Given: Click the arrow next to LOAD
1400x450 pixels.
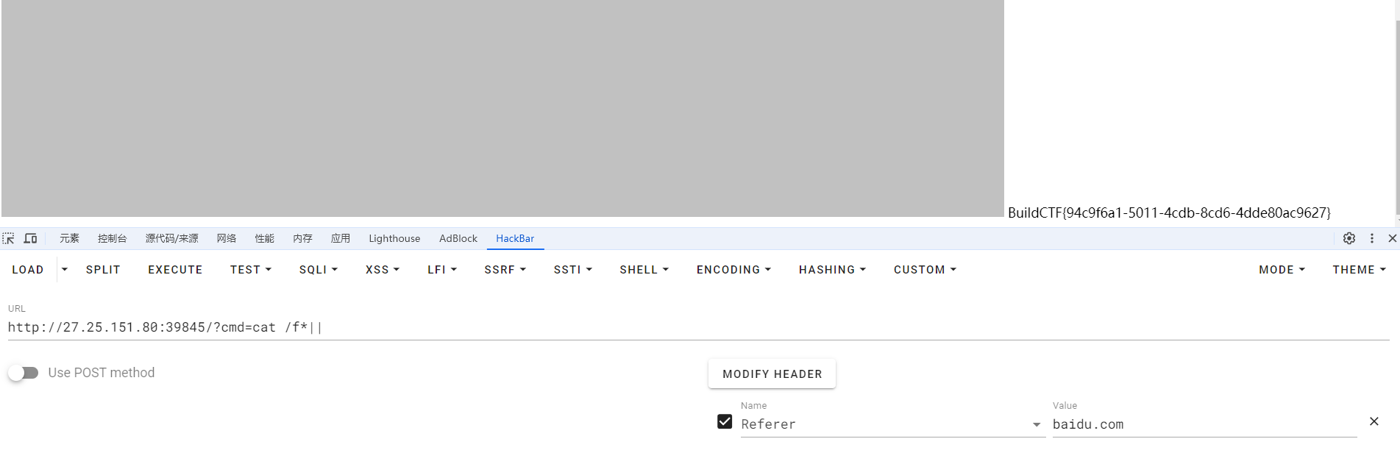Looking at the screenshot, I should [x=65, y=270].
